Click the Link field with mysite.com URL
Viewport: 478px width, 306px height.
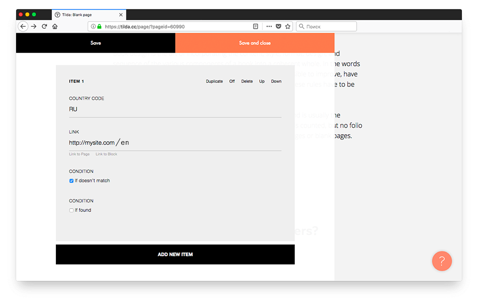pos(175,143)
